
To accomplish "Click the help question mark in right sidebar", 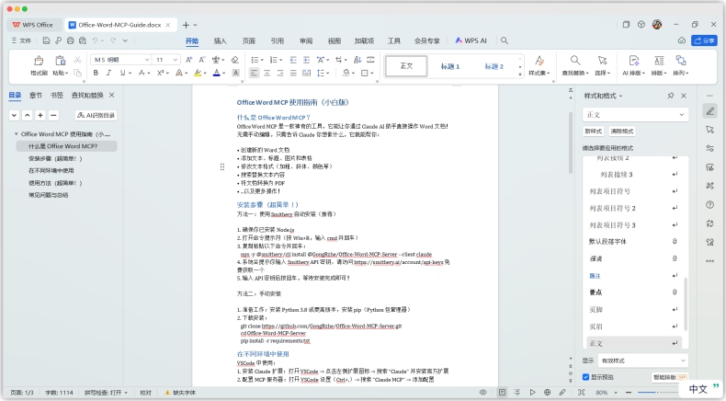I will pyautogui.click(x=709, y=204).
